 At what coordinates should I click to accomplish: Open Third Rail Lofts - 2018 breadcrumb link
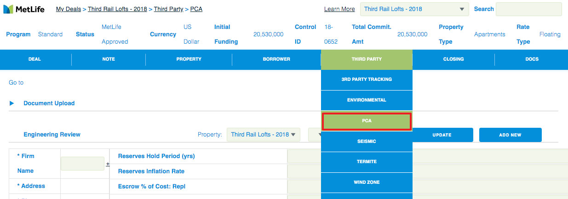pos(117,9)
